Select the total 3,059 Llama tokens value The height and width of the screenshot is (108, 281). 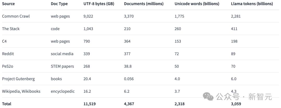(x=236, y=104)
